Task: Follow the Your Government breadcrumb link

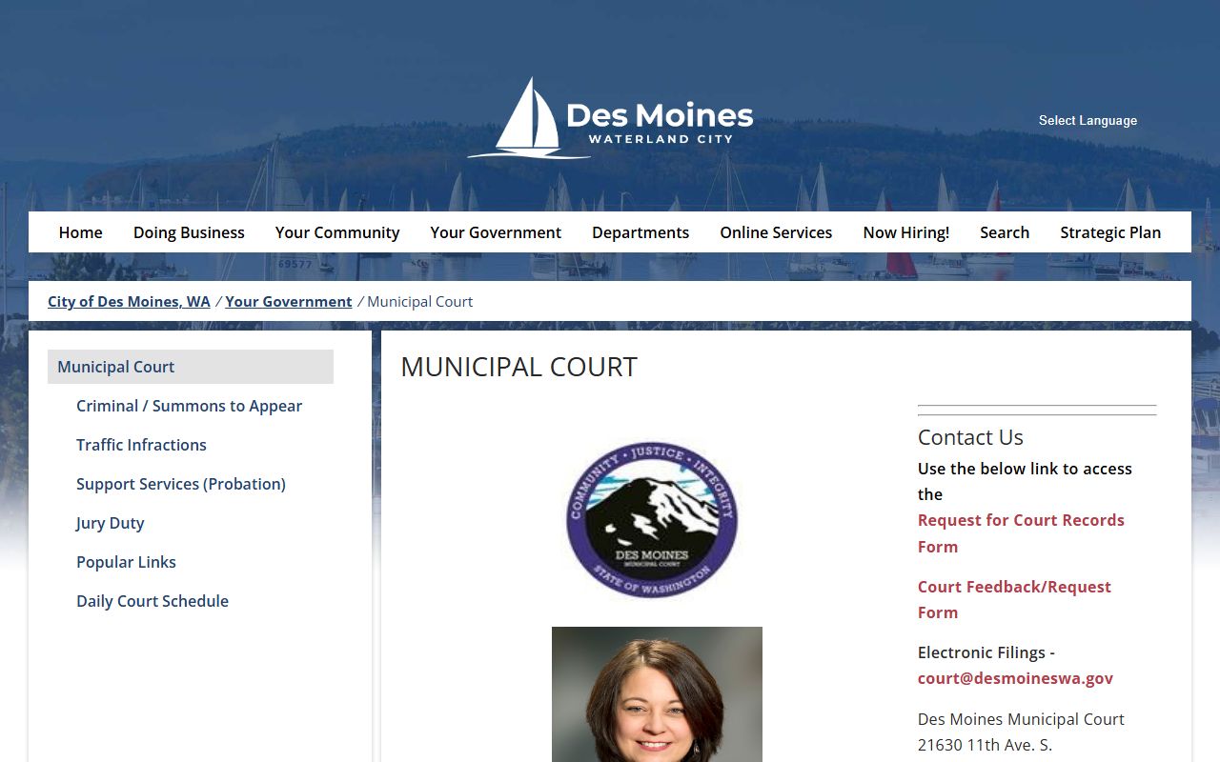Action: pyautogui.click(x=289, y=301)
